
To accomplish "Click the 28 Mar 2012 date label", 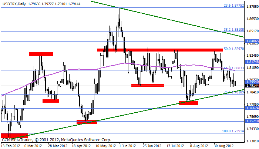I will (x=58, y=146).
